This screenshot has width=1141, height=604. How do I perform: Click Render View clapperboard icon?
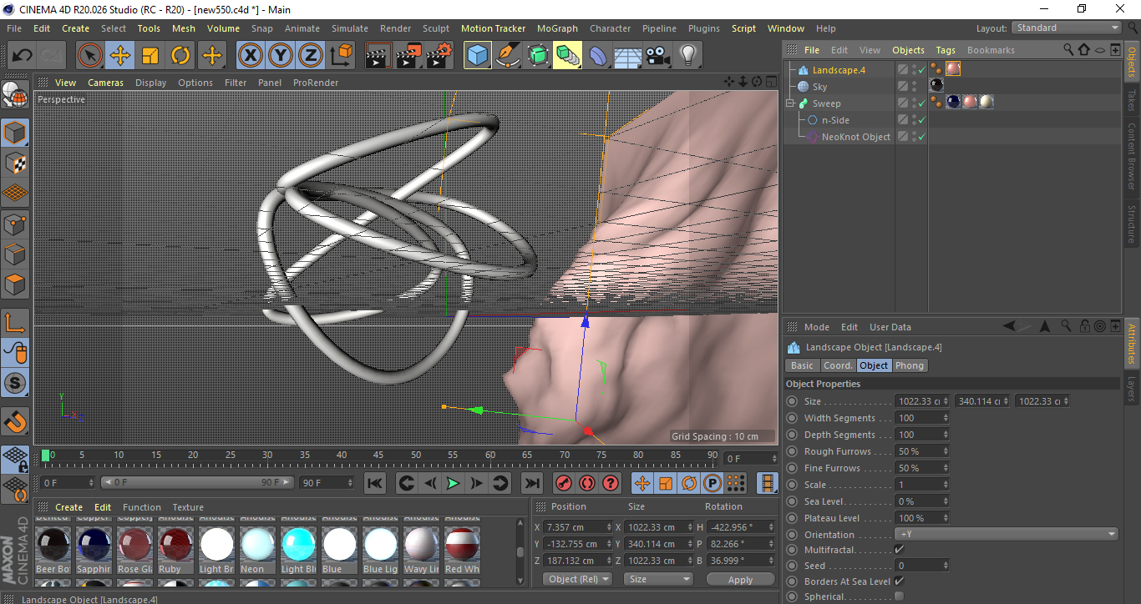378,56
